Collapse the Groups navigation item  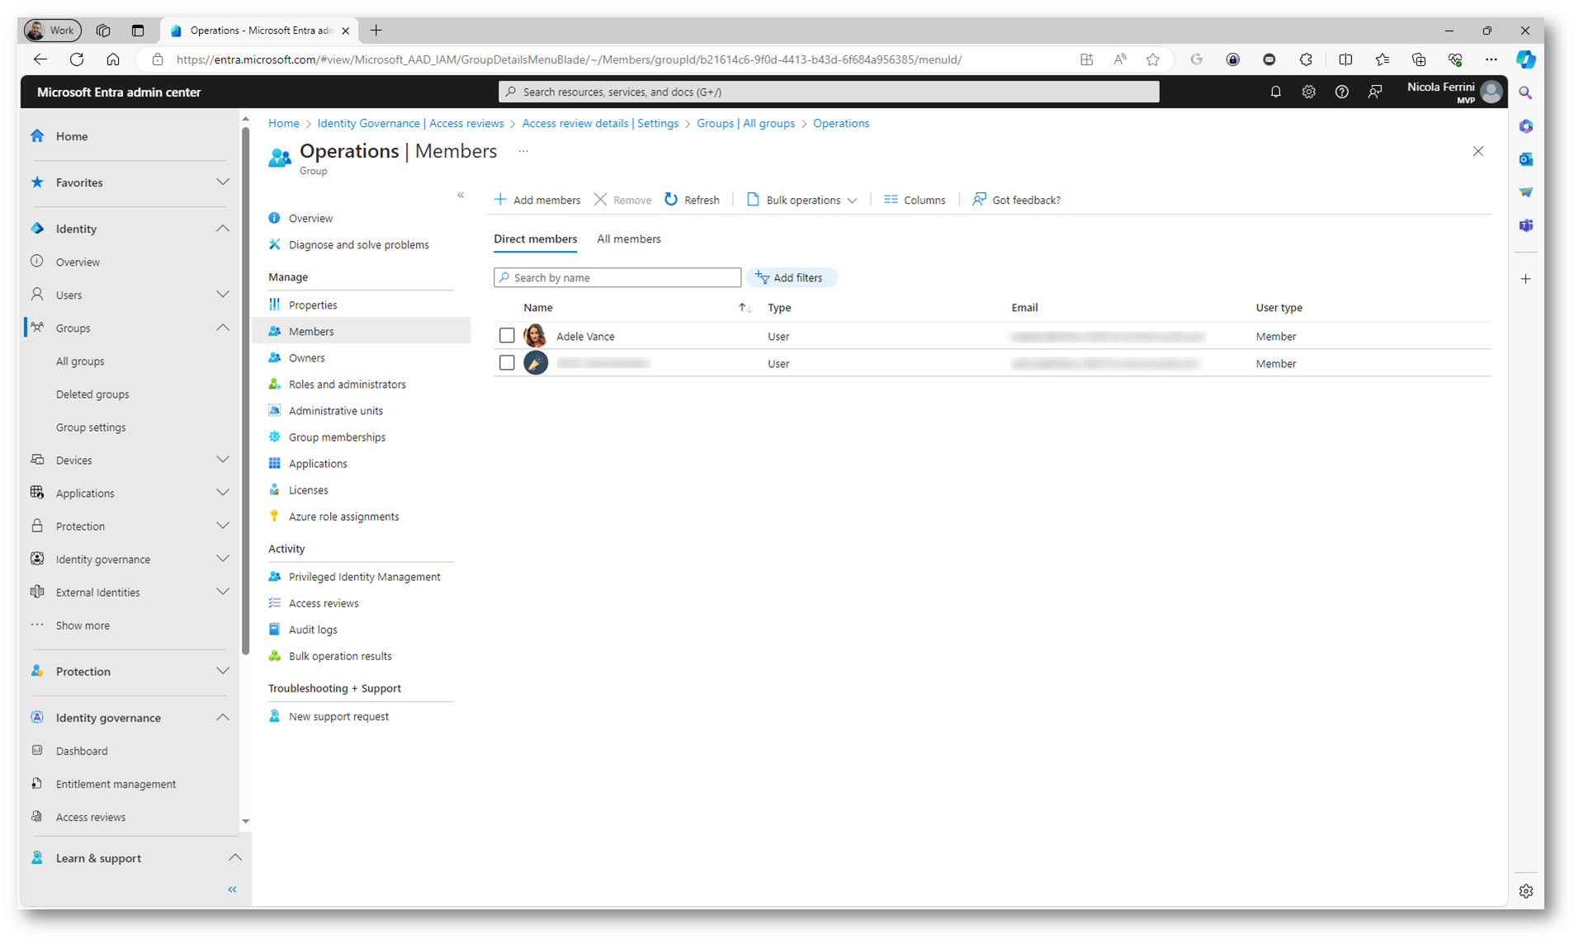pyautogui.click(x=222, y=328)
